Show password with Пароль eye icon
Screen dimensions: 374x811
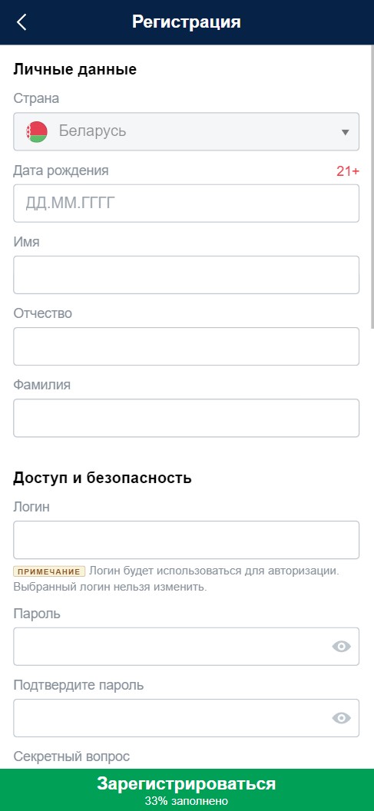341,647
